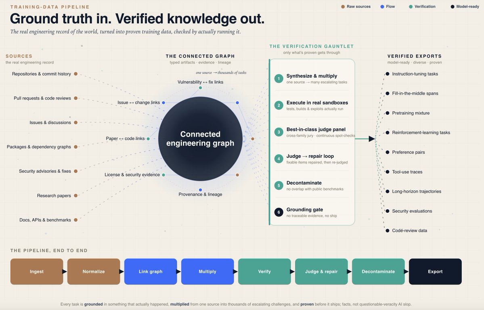Click 'one source → thousands of tasks' caption
484x310 pixels.
[x=221, y=73]
